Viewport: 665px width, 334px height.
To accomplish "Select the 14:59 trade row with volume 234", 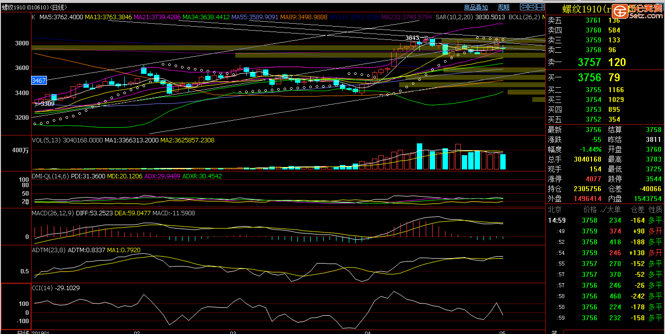I will point(605,220).
